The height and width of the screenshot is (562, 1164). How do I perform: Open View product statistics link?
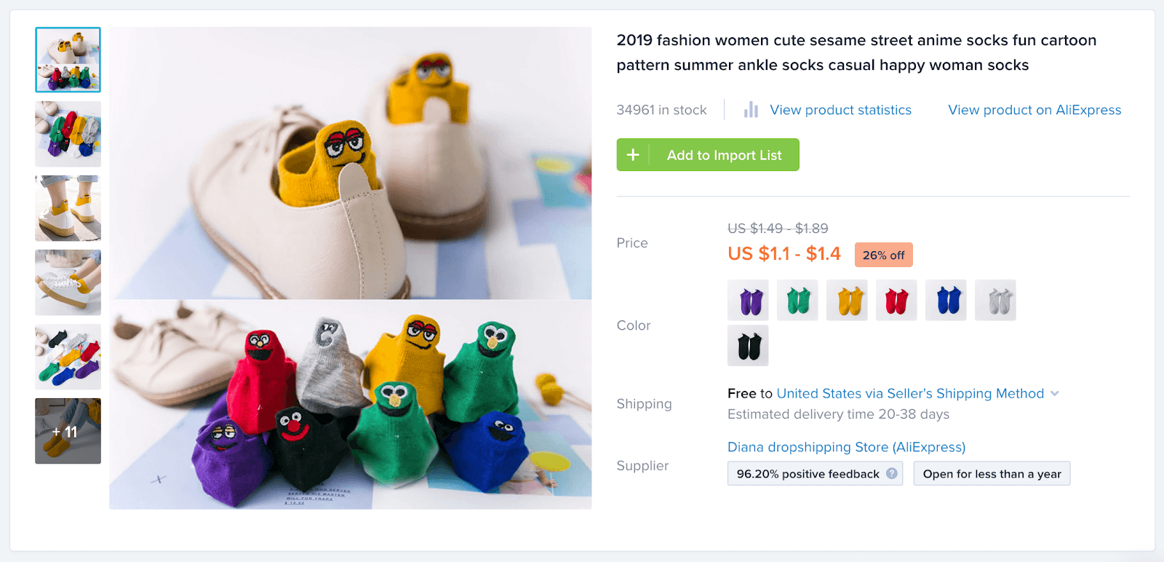840,110
